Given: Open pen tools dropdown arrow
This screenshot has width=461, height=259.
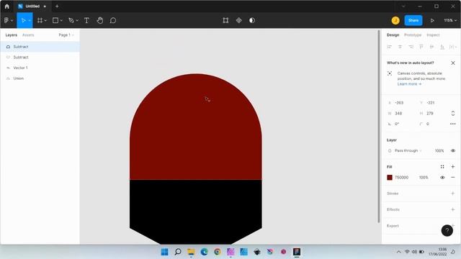Looking at the screenshot, I should [x=77, y=21].
